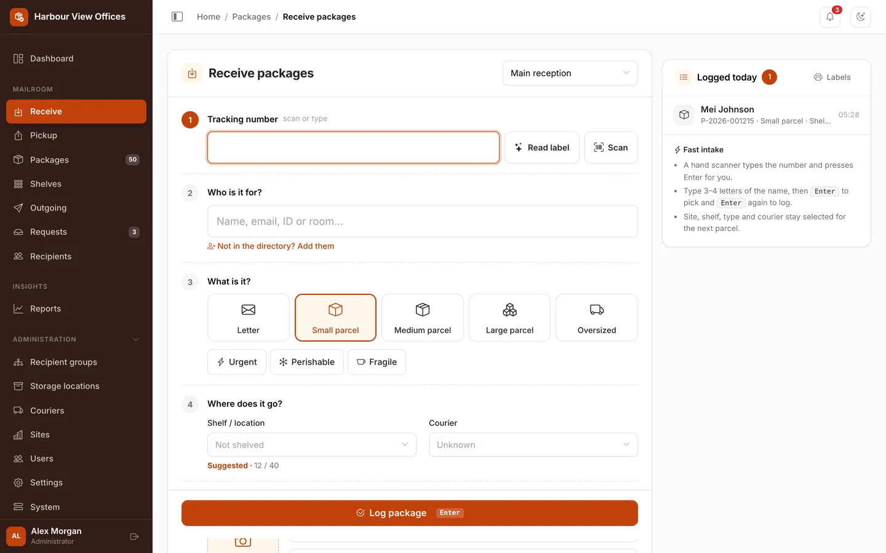Toggle the sidebar collapse icon

pyautogui.click(x=177, y=17)
